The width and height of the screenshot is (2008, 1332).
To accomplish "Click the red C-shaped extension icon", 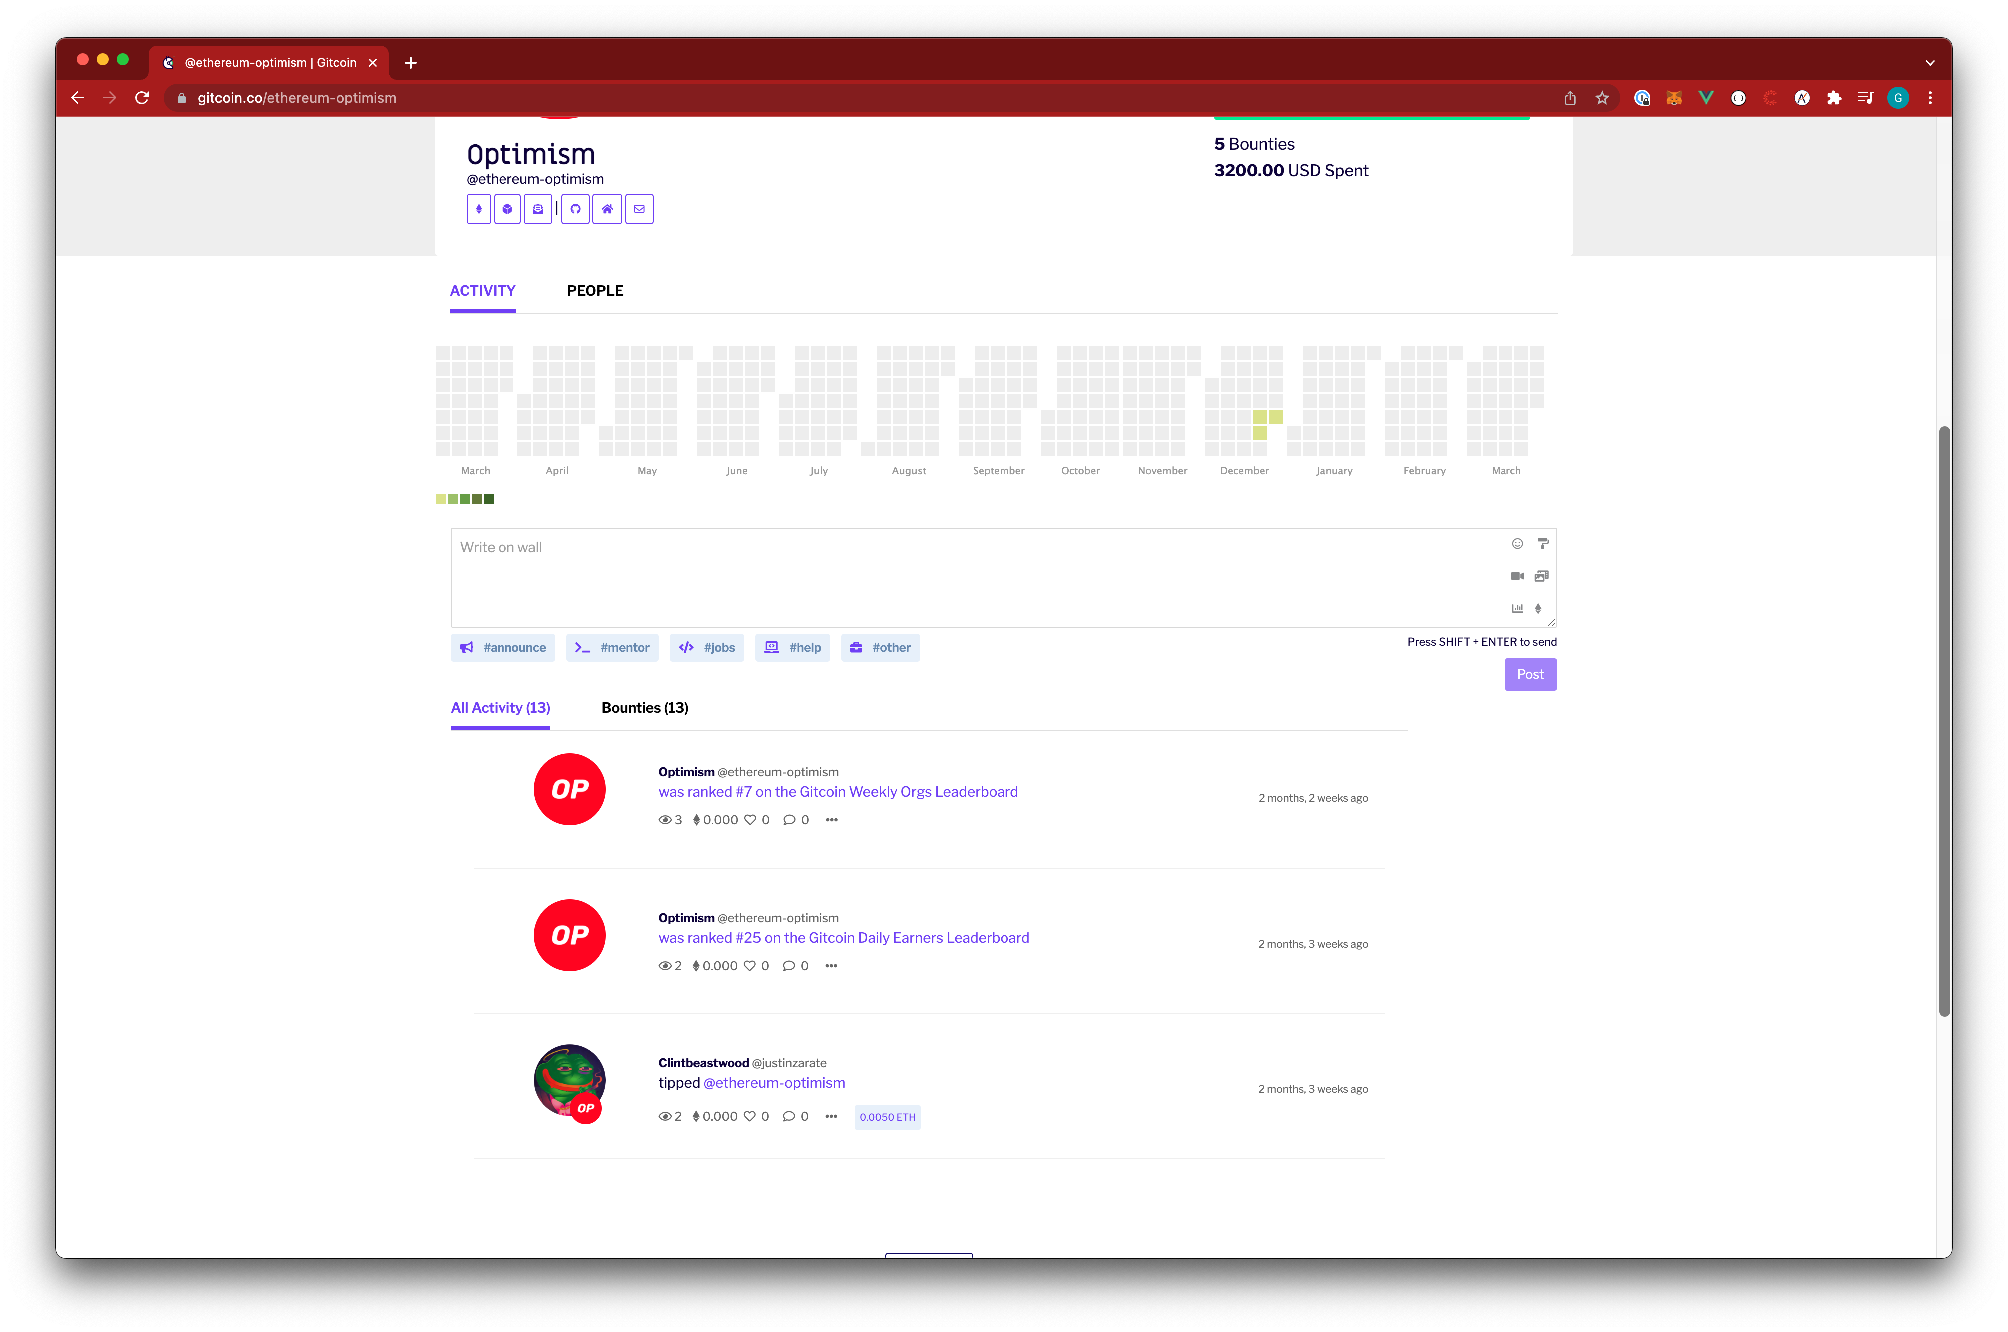I will click(x=1770, y=98).
